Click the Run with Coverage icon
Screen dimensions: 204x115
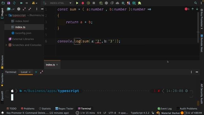click(88, 3)
